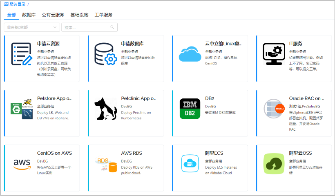The width and height of the screenshot is (335, 196).
Task: Click 'Deploy Petclinic on' description text
Action: click(x=136, y=113)
